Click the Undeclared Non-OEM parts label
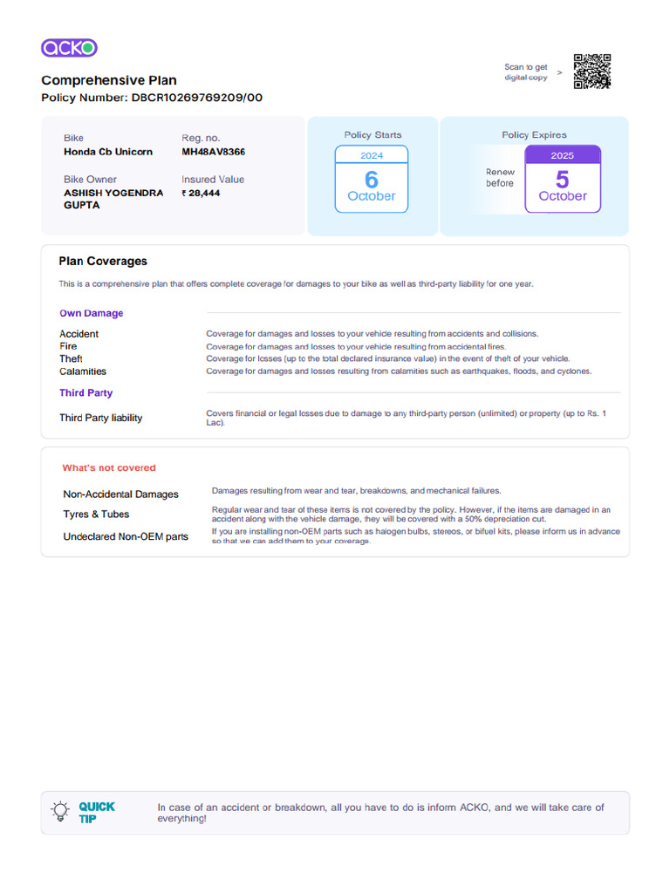 point(126,536)
